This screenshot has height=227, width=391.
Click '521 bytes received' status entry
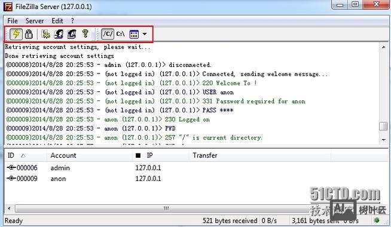click(x=230, y=221)
